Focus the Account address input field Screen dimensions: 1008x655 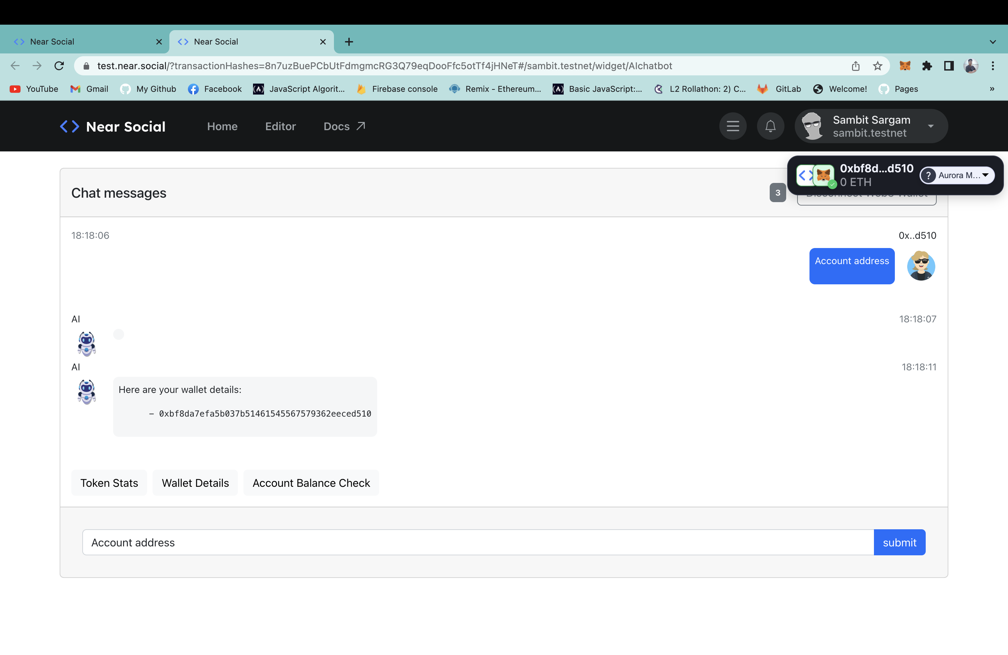478,542
